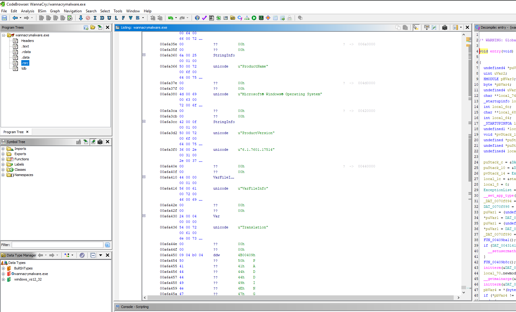Open the Navigation menu
Screen dimensions: 516x312
point(73,11)
